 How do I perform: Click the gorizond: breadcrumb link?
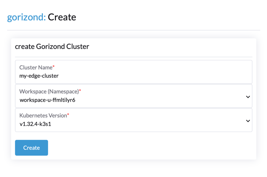(26, 17)
